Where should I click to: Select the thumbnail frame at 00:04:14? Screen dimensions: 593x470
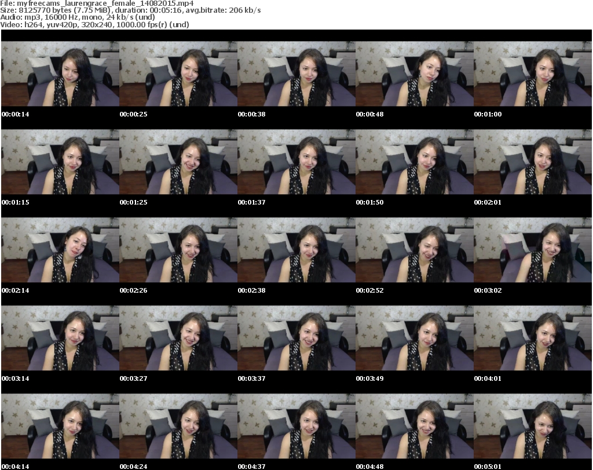(x=60, y=427)
